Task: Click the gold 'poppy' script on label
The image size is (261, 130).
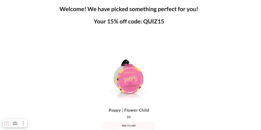Action: [x=130, y=79]
